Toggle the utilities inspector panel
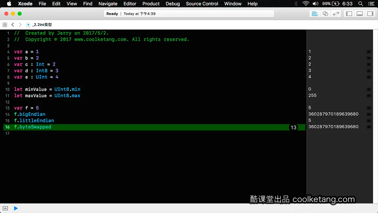This screenshot has height=213, width=378. (370, 14)
